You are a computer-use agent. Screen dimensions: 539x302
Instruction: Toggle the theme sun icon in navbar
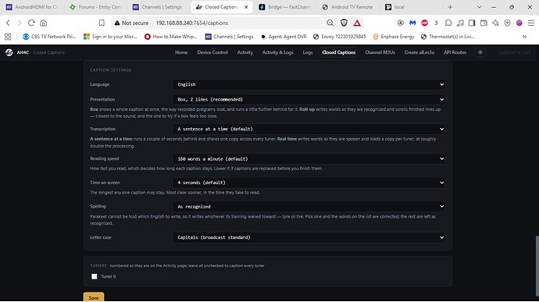tap(480, 52)
